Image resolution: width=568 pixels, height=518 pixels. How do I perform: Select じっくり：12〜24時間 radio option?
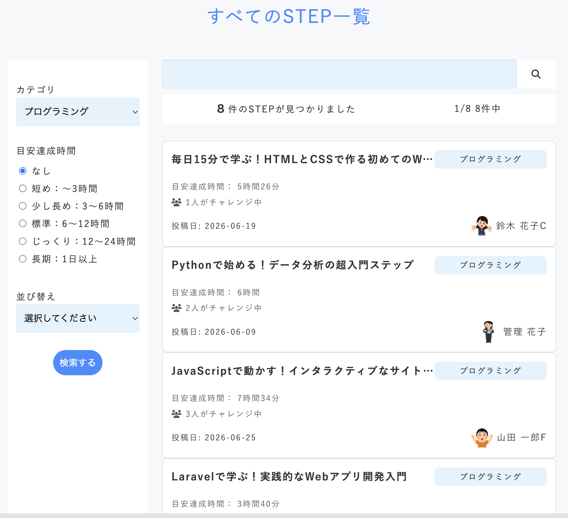[23, 241]
